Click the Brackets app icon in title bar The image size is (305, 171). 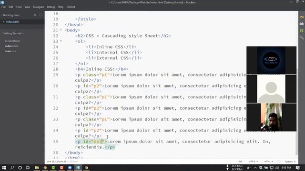[2, 2]
